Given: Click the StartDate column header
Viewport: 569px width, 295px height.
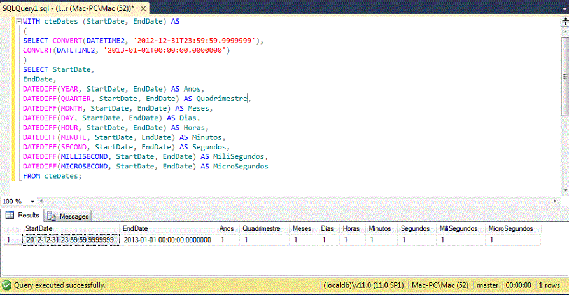Looking at the screenshot, I should click(x=71, y=229).
